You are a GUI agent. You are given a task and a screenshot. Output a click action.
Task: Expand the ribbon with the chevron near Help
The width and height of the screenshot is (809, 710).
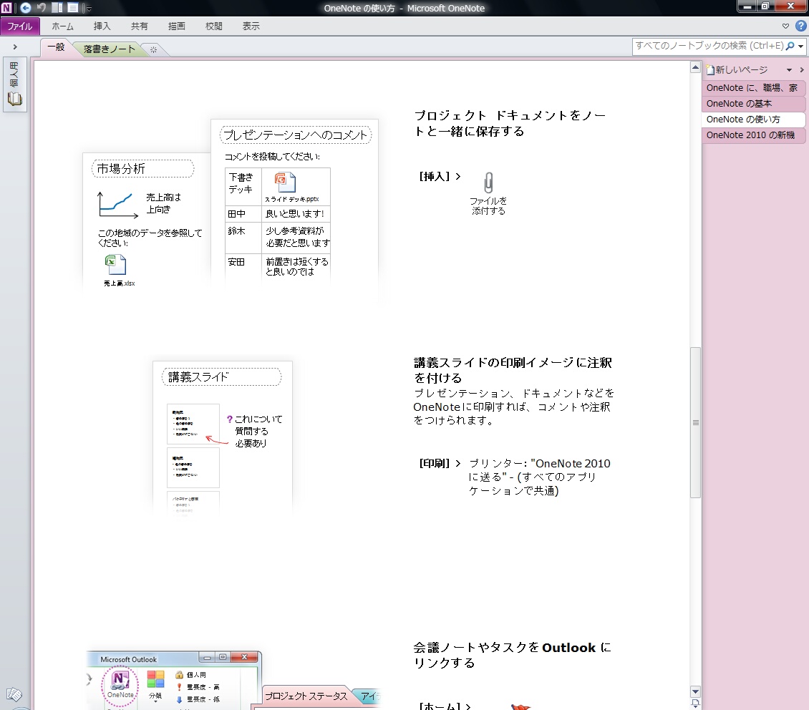click(x=785, y=26)
